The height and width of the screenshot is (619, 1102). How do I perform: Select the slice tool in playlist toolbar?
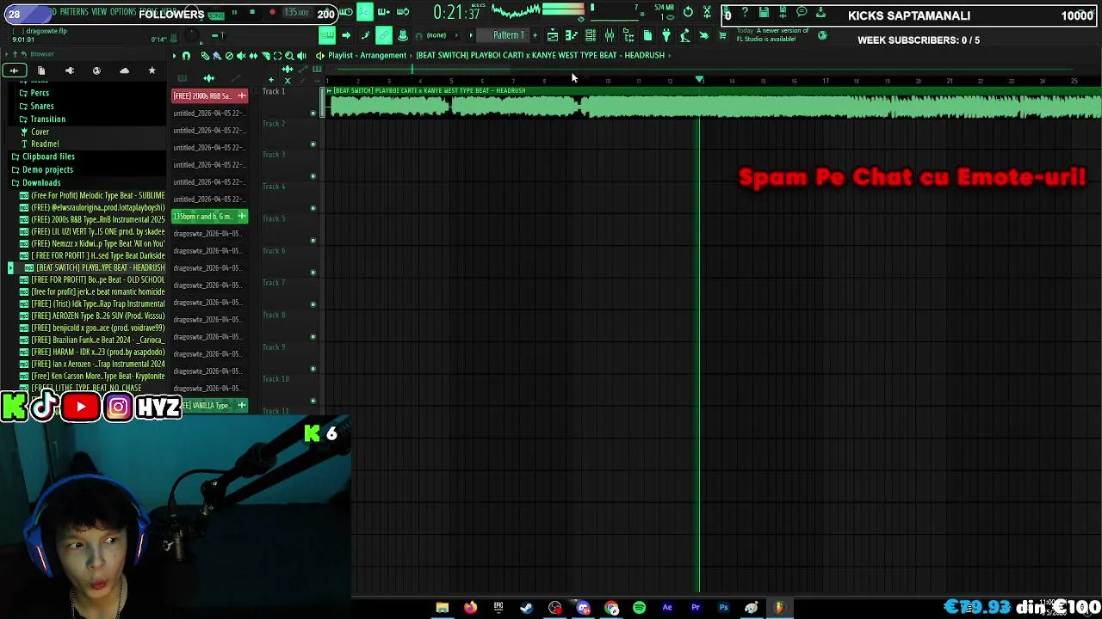pos(265,56)
